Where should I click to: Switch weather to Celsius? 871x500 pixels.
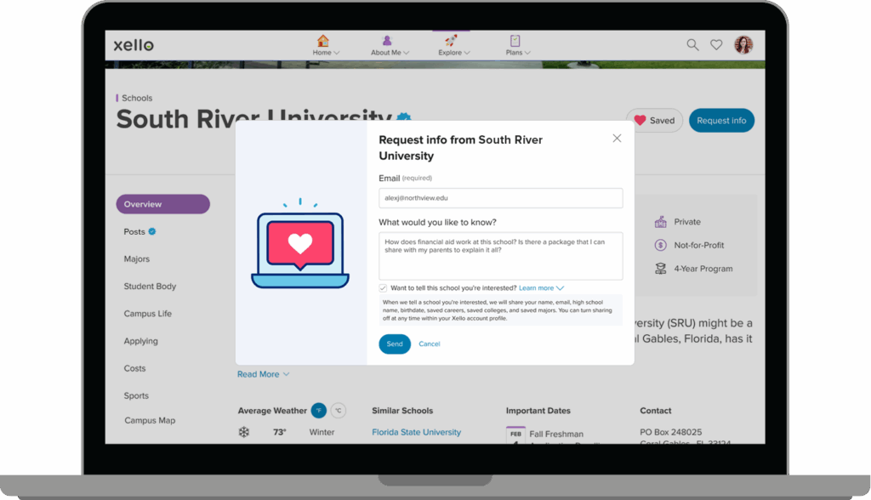pyautogui.click(x=339, y=411)
